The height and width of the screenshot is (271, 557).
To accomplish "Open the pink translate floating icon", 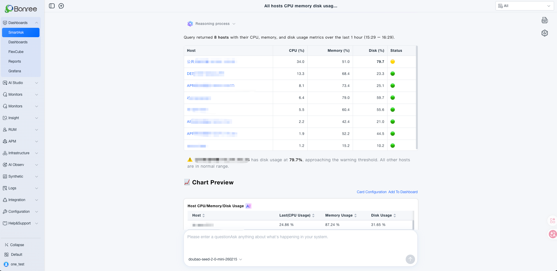I will coord(552,234).
